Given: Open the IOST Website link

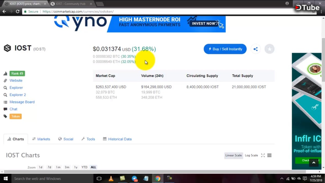Looking at the screenshot, I should (16, 80).
